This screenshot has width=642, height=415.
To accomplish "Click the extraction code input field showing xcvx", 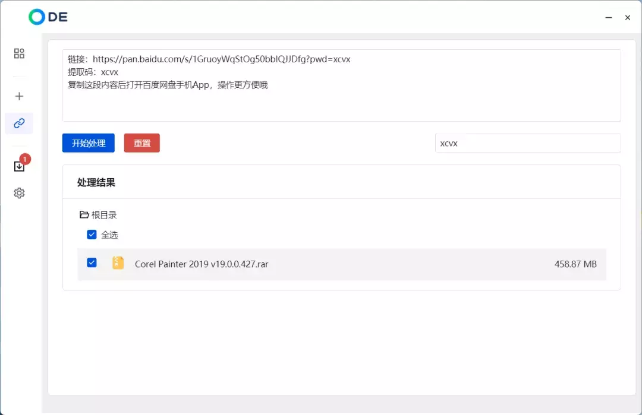I will pyautogui.click(x=528, y=143).
